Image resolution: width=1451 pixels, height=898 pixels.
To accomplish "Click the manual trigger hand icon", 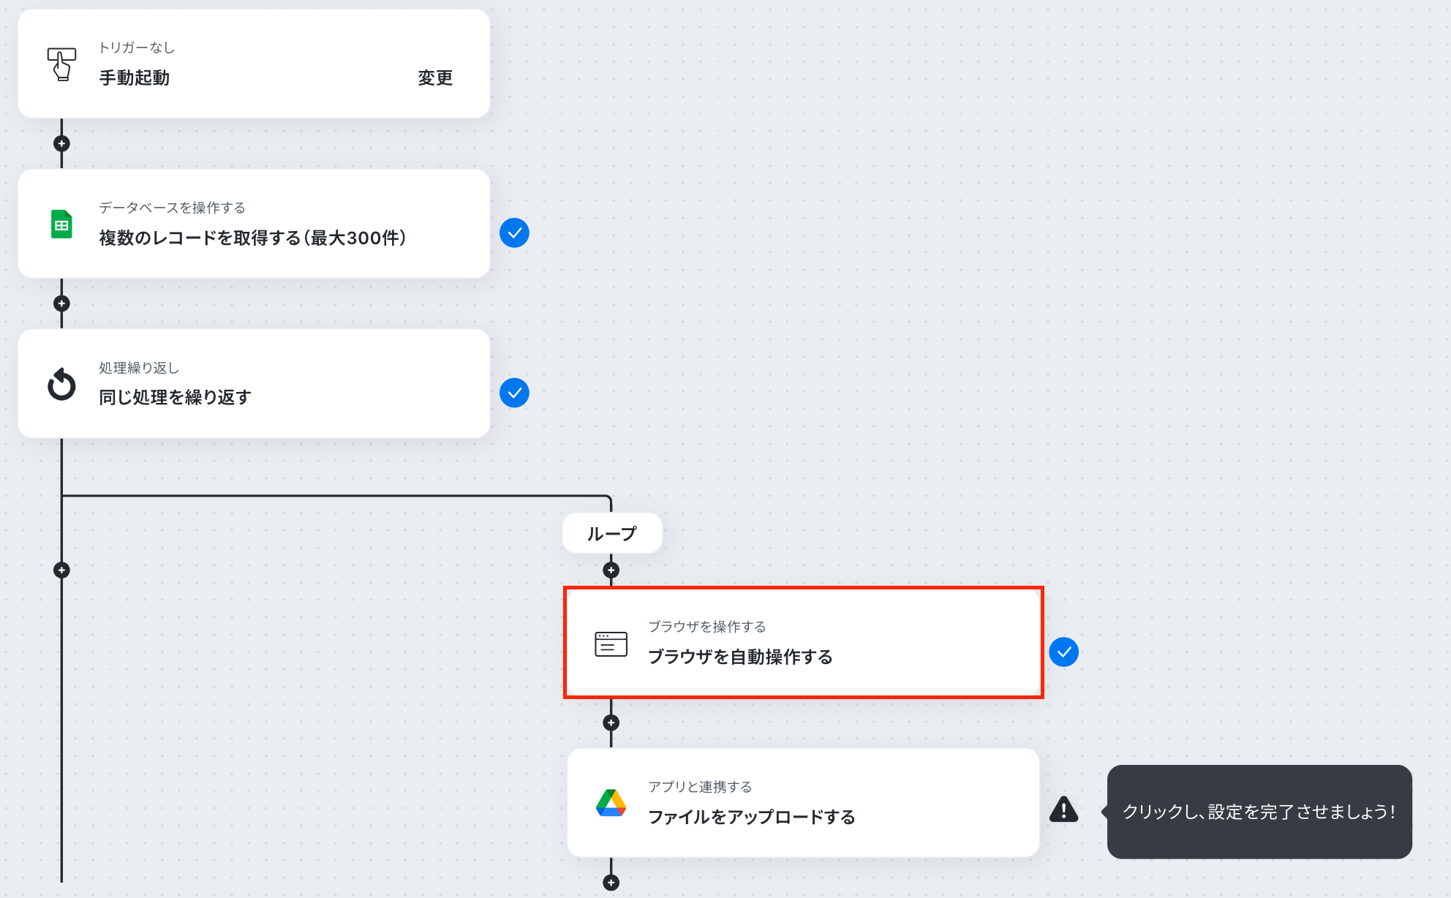I will [x=61, y=64].
